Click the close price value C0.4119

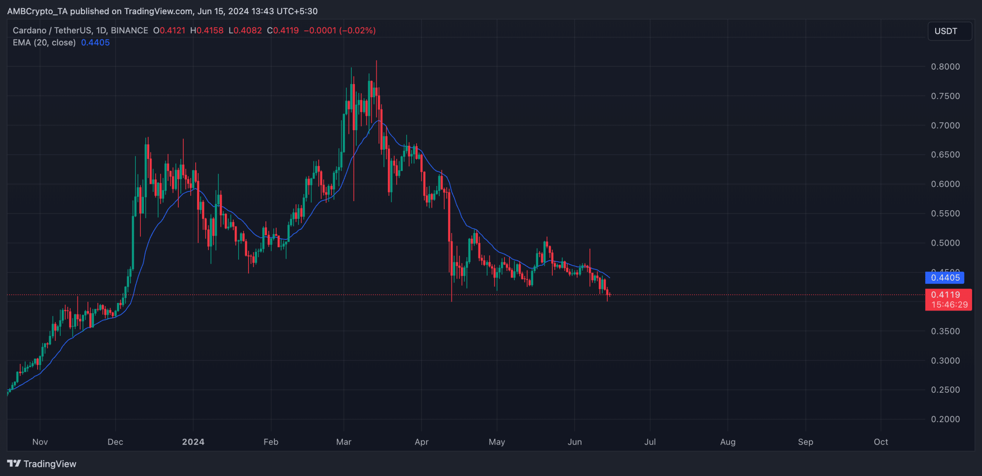[283, 30]
